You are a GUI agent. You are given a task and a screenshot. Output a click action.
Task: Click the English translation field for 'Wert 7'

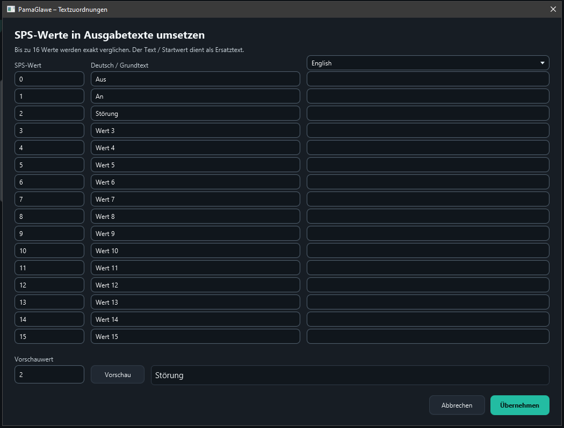click(x=428, y=200)
